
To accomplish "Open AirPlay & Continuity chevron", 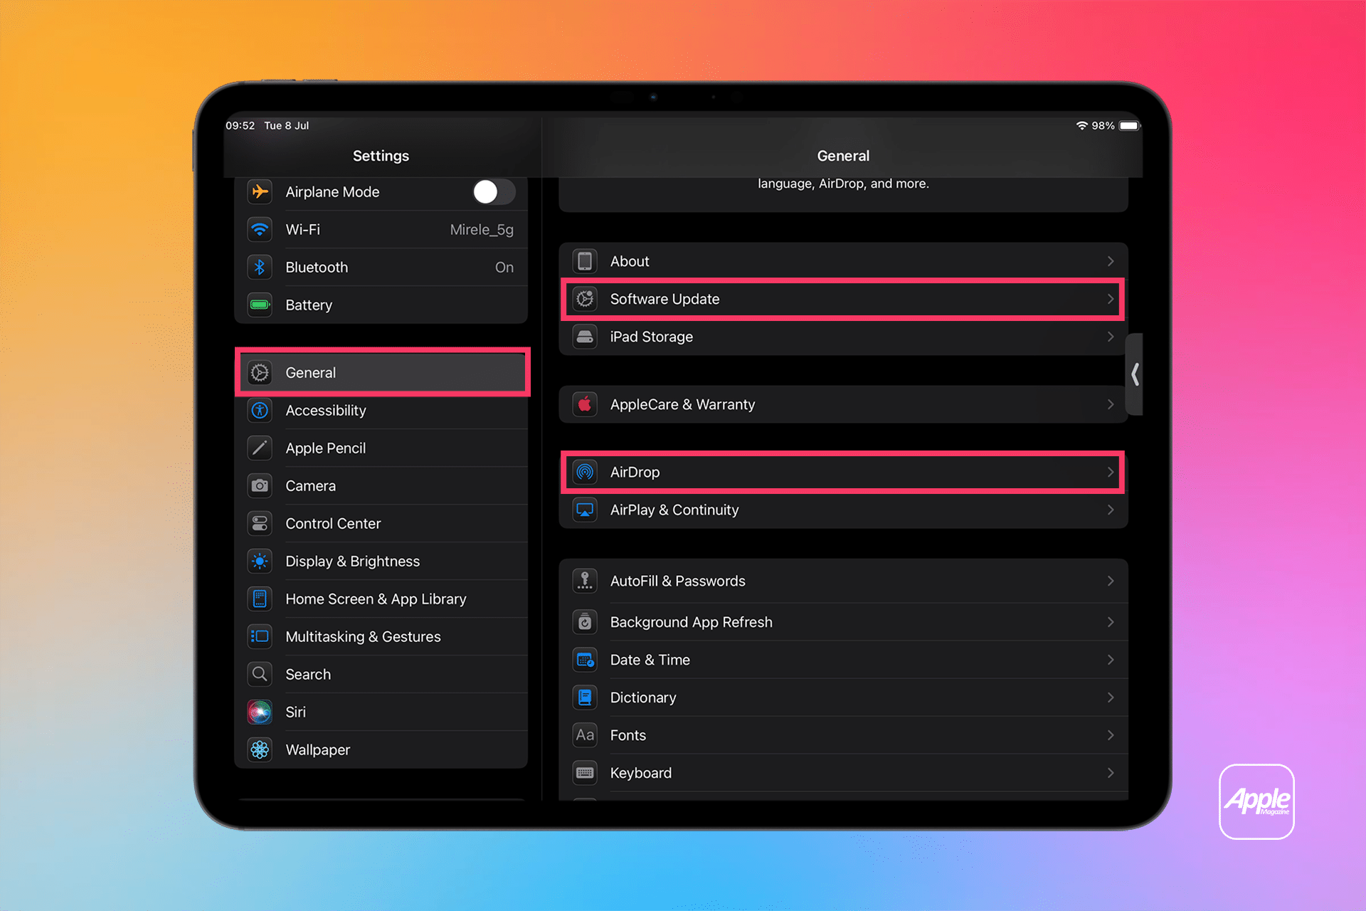I will [1111, 510].
